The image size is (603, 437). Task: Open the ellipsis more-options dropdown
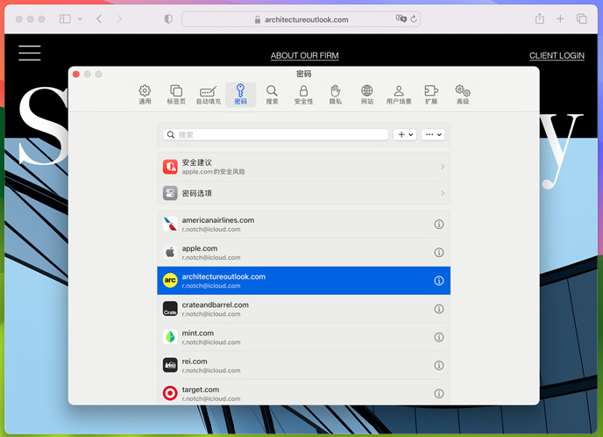[x=433, y=135]
